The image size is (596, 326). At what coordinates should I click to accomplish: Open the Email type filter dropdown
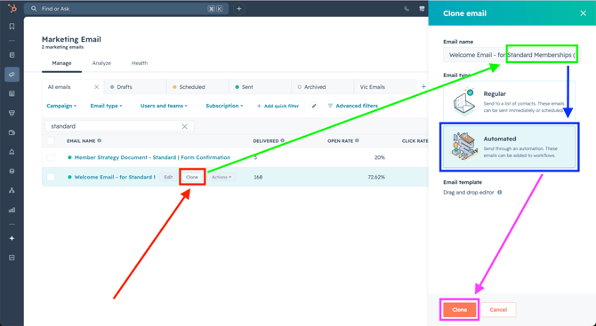106,106
